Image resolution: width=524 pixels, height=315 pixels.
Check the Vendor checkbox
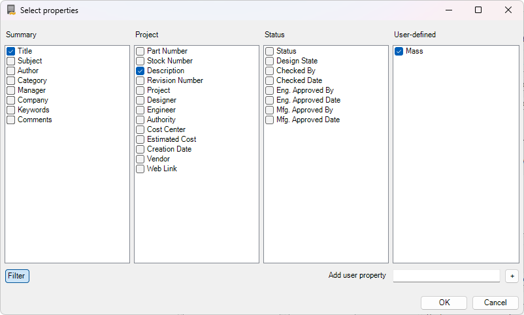click(x=140, y=159)
